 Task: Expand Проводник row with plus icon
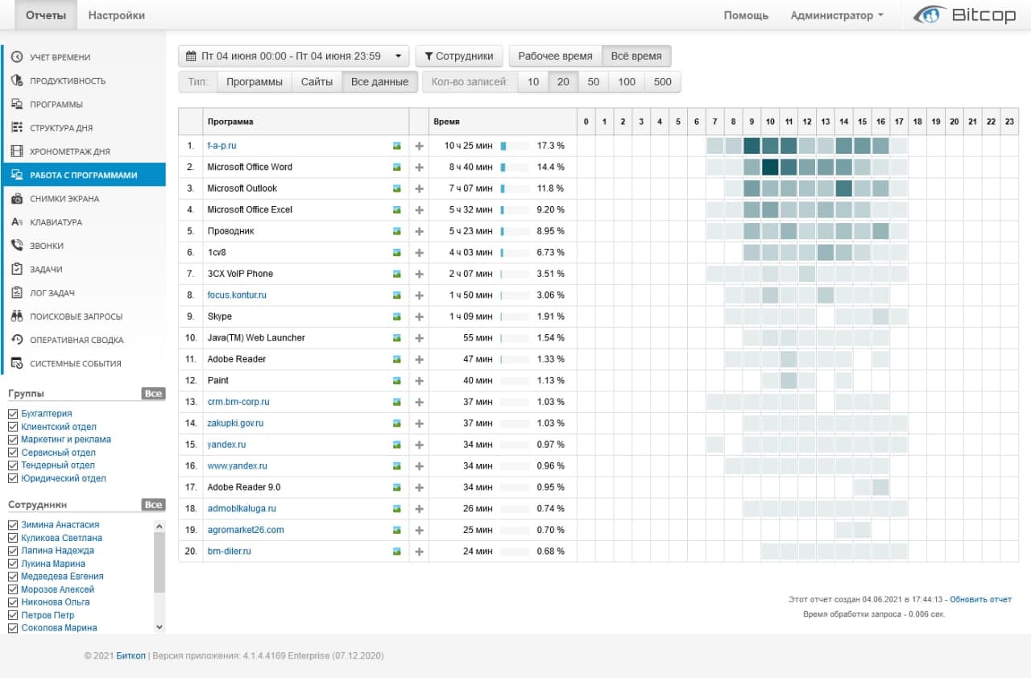419,231
